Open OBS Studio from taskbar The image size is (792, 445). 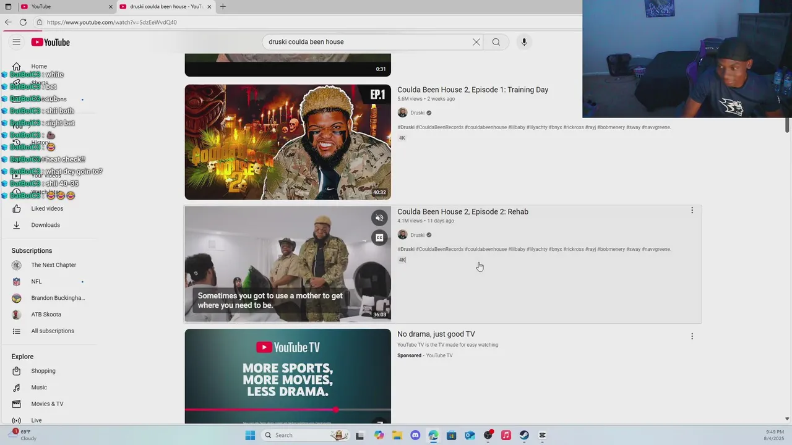[488, 435]
